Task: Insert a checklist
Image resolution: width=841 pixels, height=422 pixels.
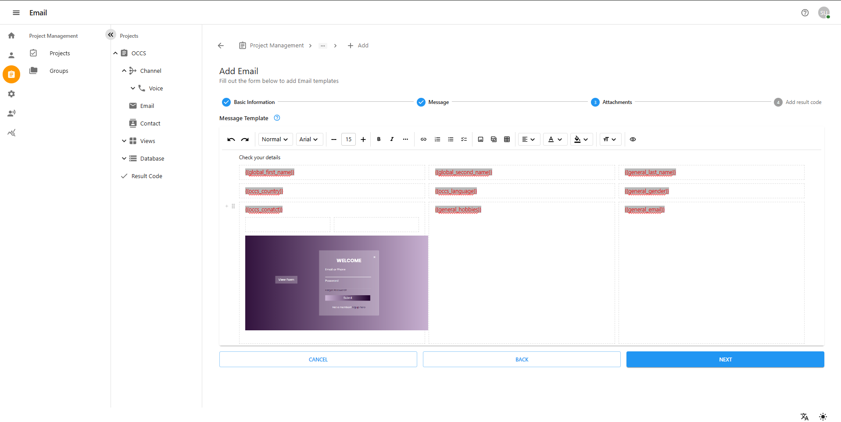Action: [x=464, y=139]
